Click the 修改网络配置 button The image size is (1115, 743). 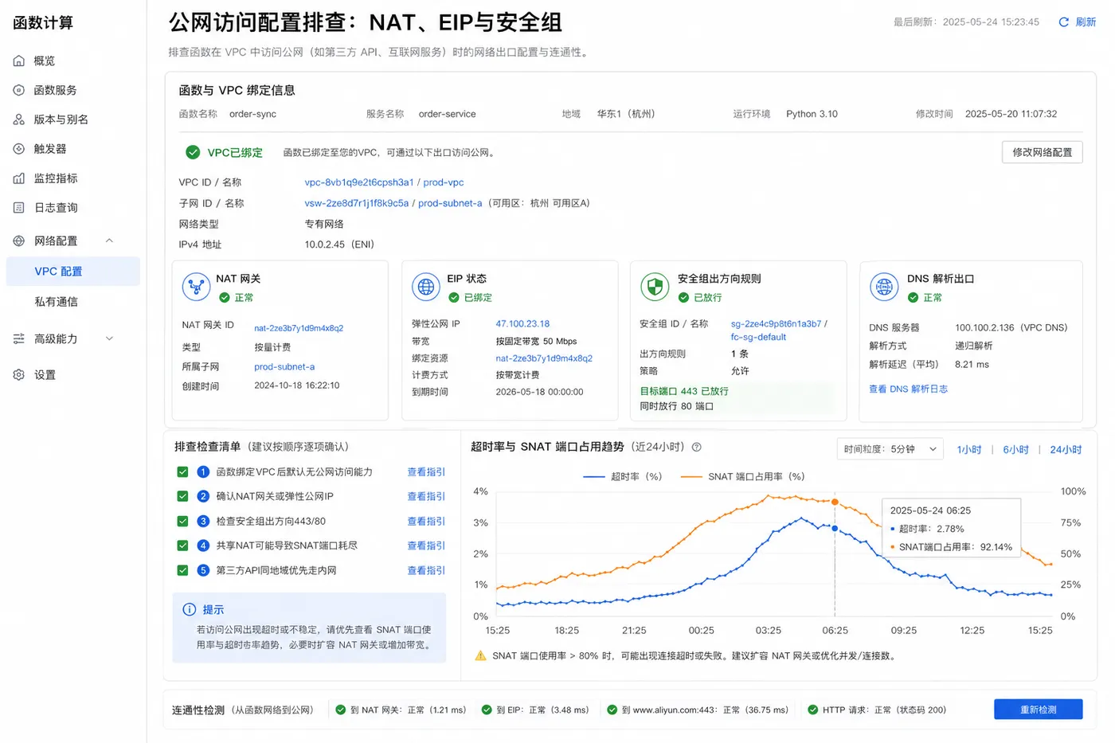pos(1042,152)
